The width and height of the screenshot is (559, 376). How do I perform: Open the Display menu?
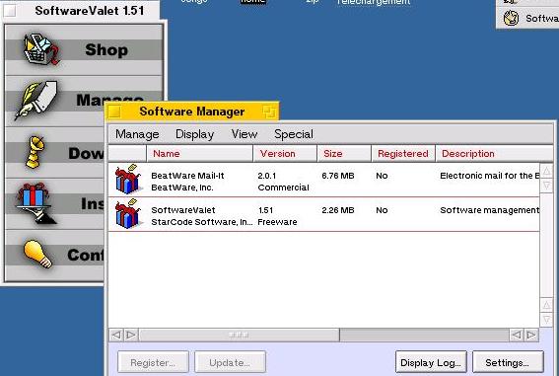click(x=194, y=134)
